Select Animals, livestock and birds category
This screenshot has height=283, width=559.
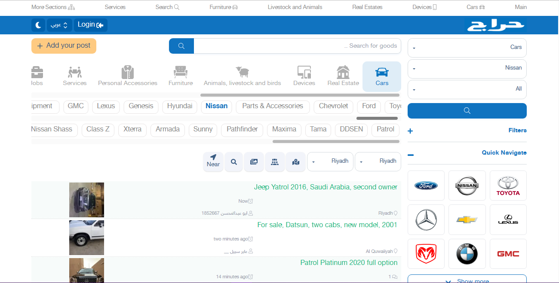pos(243,76)
